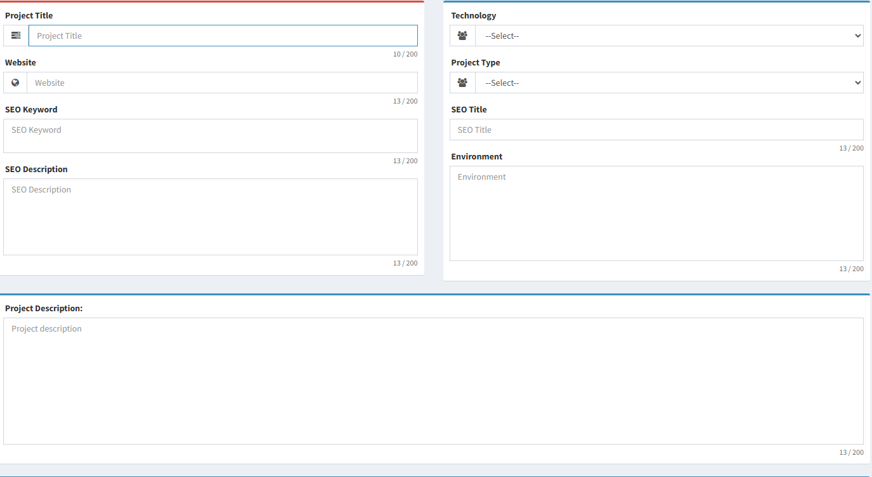Select the SEO Keyword text area
Image resolution: width=872 pixels, height=477 pixels.
210,136
